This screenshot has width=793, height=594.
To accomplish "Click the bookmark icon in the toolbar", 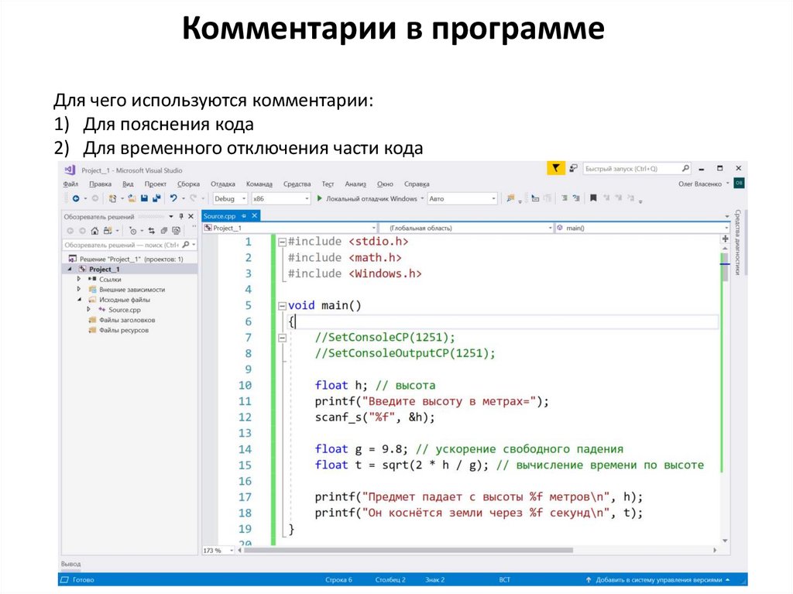I will 593,198.
